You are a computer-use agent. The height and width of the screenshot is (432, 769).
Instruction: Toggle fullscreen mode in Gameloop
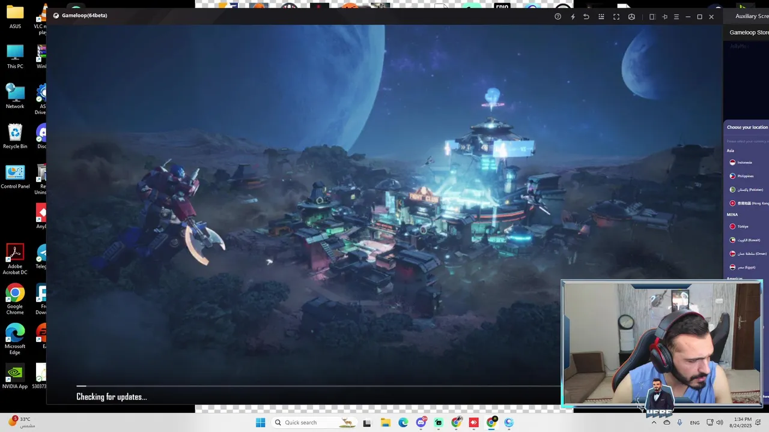616,17
